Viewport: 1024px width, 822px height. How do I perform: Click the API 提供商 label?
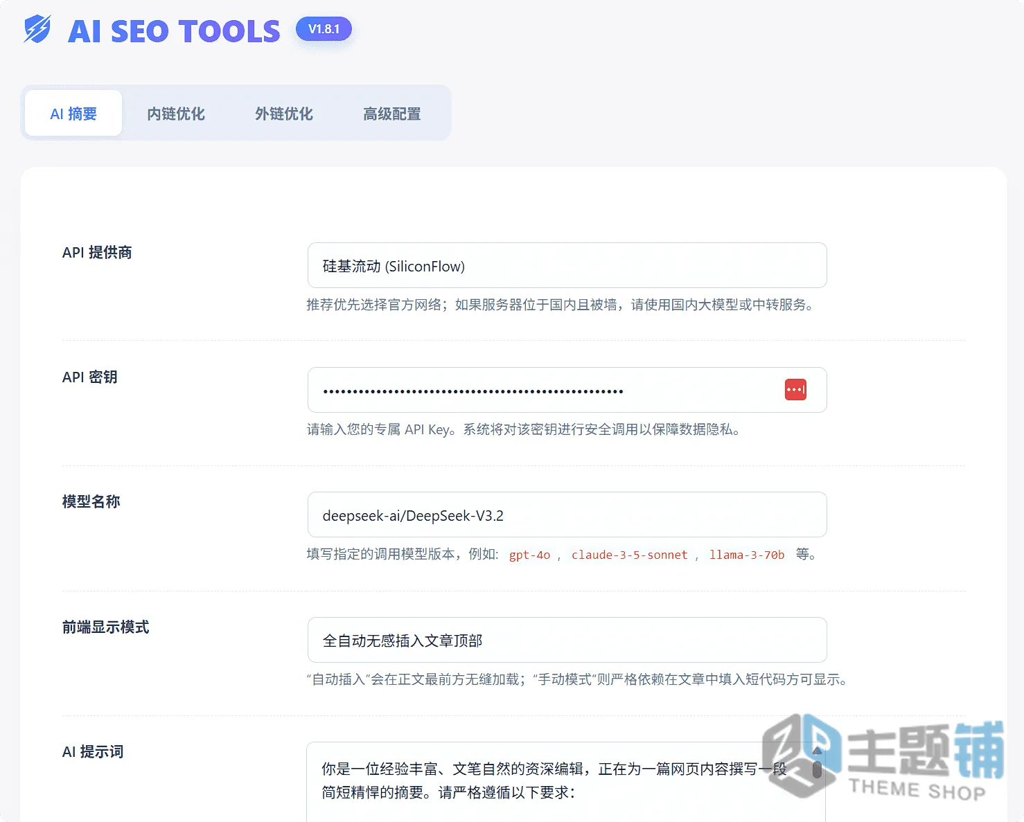tap(97, 253)
